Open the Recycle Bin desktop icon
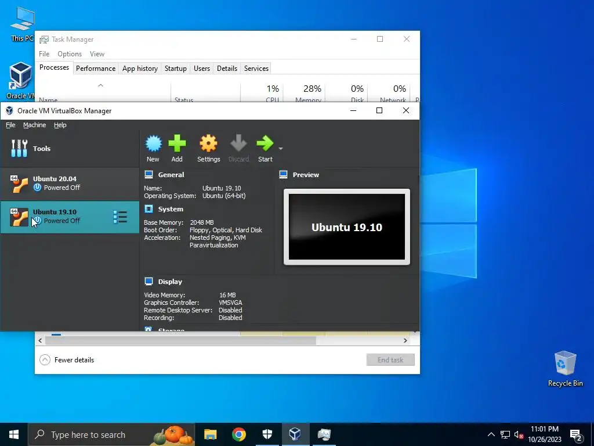The width and height of the screenshot is (594, 446). 565,369
